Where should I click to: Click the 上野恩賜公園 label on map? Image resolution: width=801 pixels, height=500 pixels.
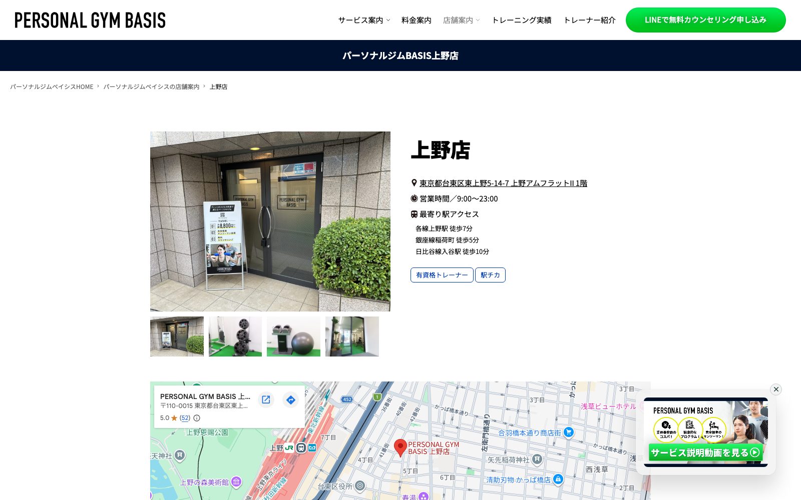(207, 432)
